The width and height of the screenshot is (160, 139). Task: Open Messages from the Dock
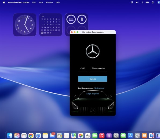click(123, 136)
